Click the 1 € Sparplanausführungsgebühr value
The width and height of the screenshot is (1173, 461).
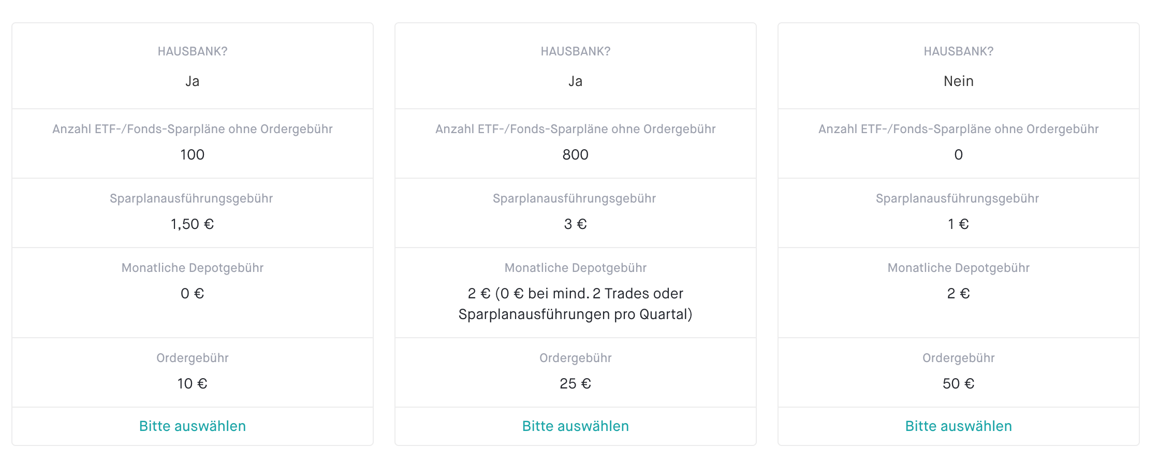958,224
